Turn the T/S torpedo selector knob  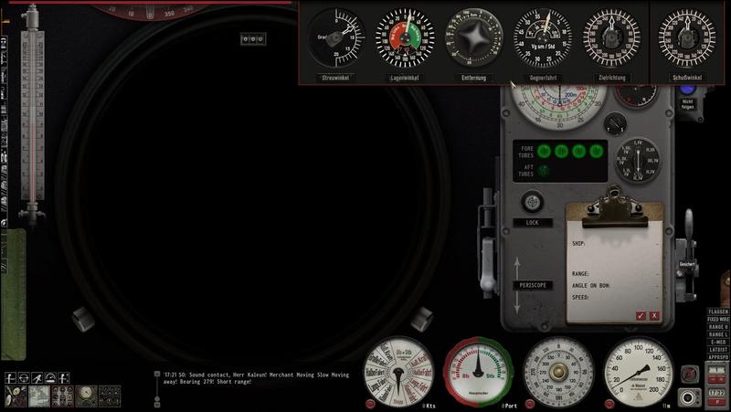(615, 124)
